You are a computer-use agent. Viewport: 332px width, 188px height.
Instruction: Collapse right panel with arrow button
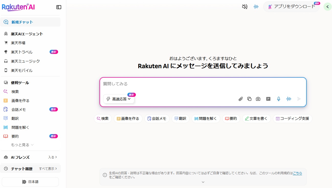[327, 7]
